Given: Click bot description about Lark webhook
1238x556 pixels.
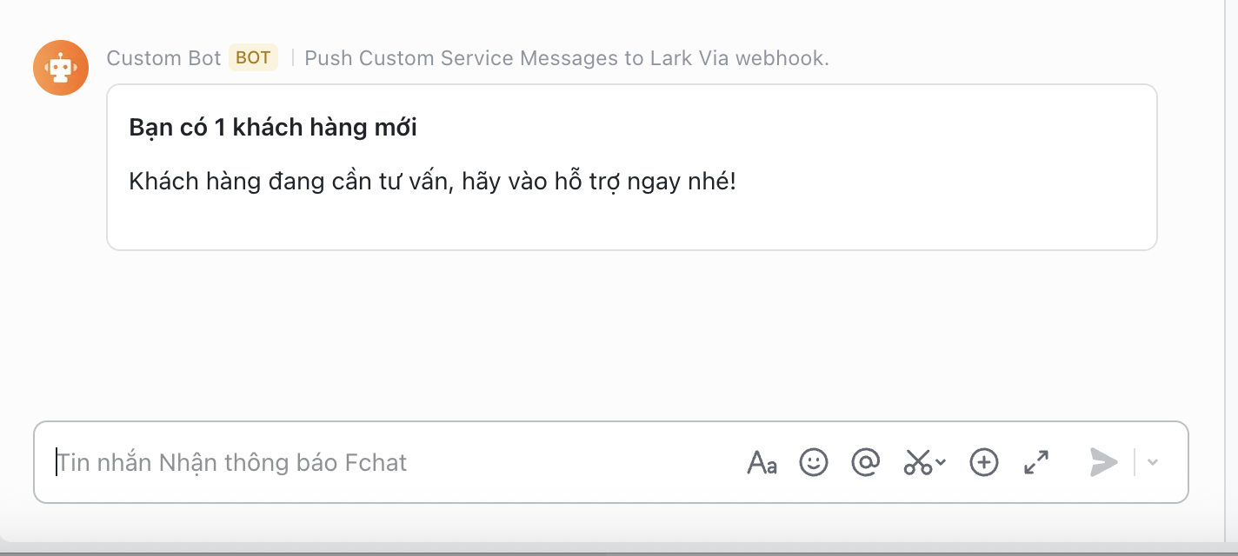Looking at the screenshot, I should [567, 58].
